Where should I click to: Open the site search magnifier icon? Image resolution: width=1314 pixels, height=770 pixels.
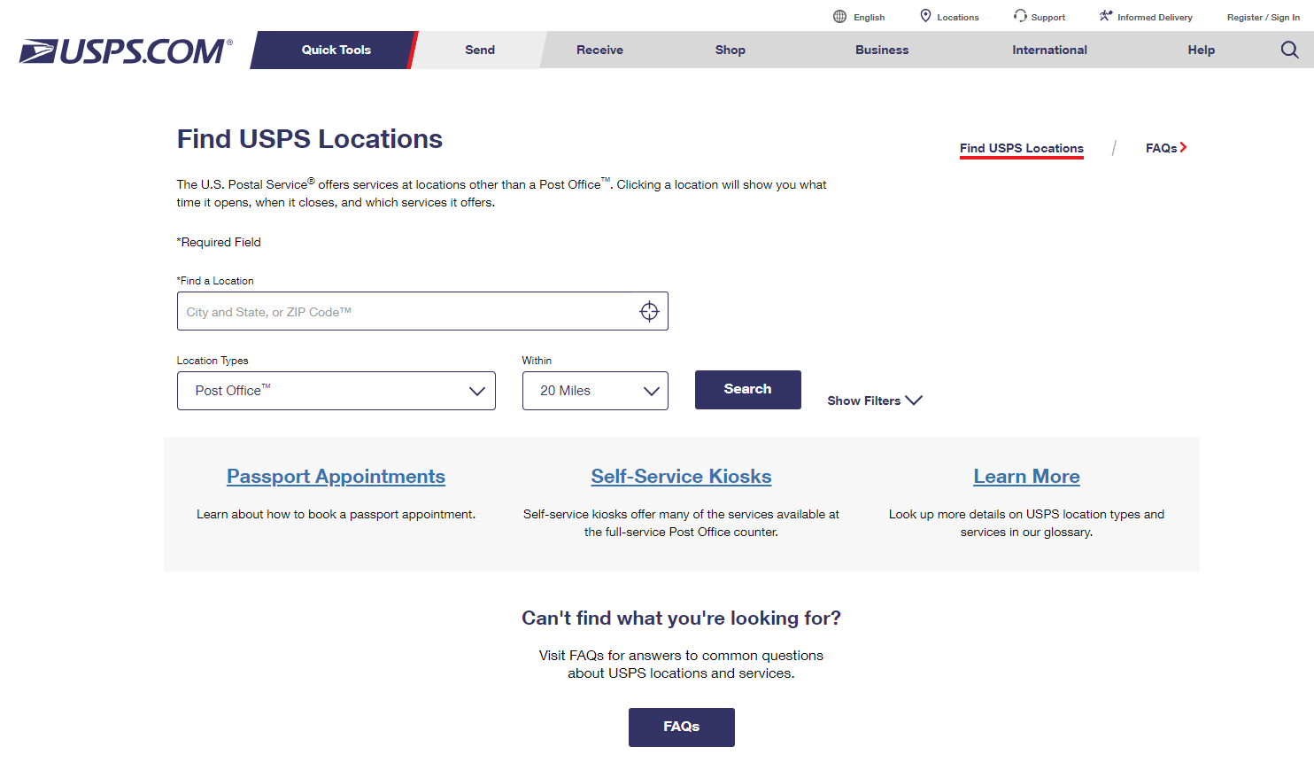1289,50
